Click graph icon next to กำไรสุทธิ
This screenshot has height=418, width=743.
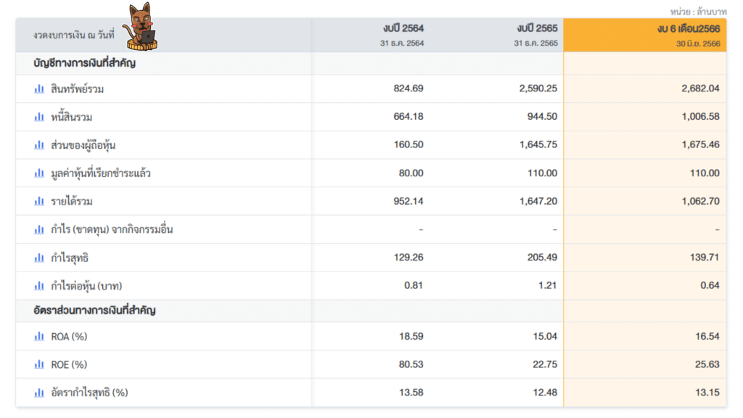39,258
